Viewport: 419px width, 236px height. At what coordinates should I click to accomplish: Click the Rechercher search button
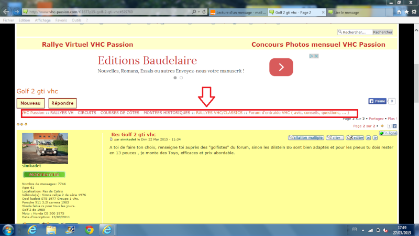click(x=383, y=32)
